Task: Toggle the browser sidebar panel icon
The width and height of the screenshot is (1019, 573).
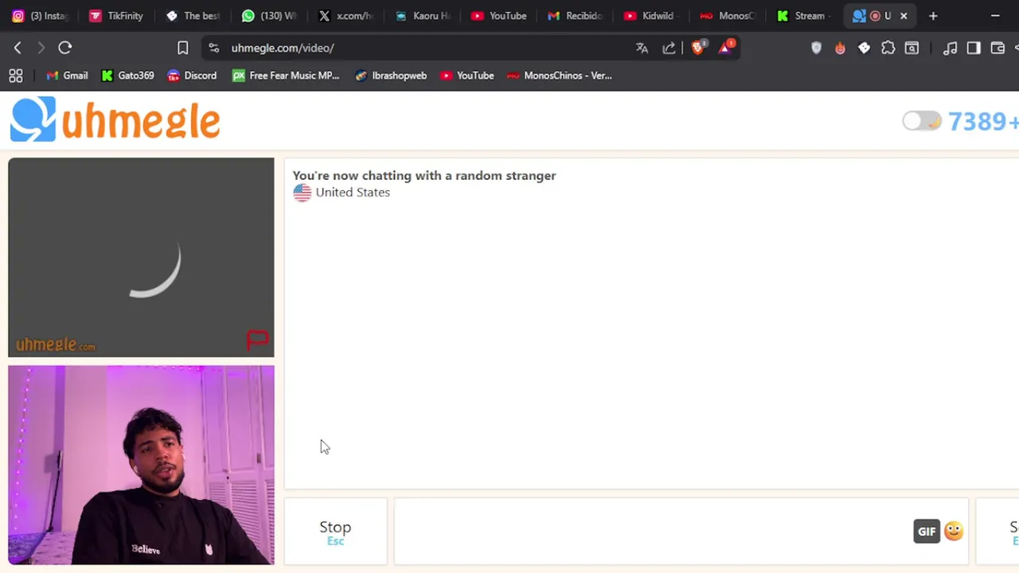Action: 974,48
